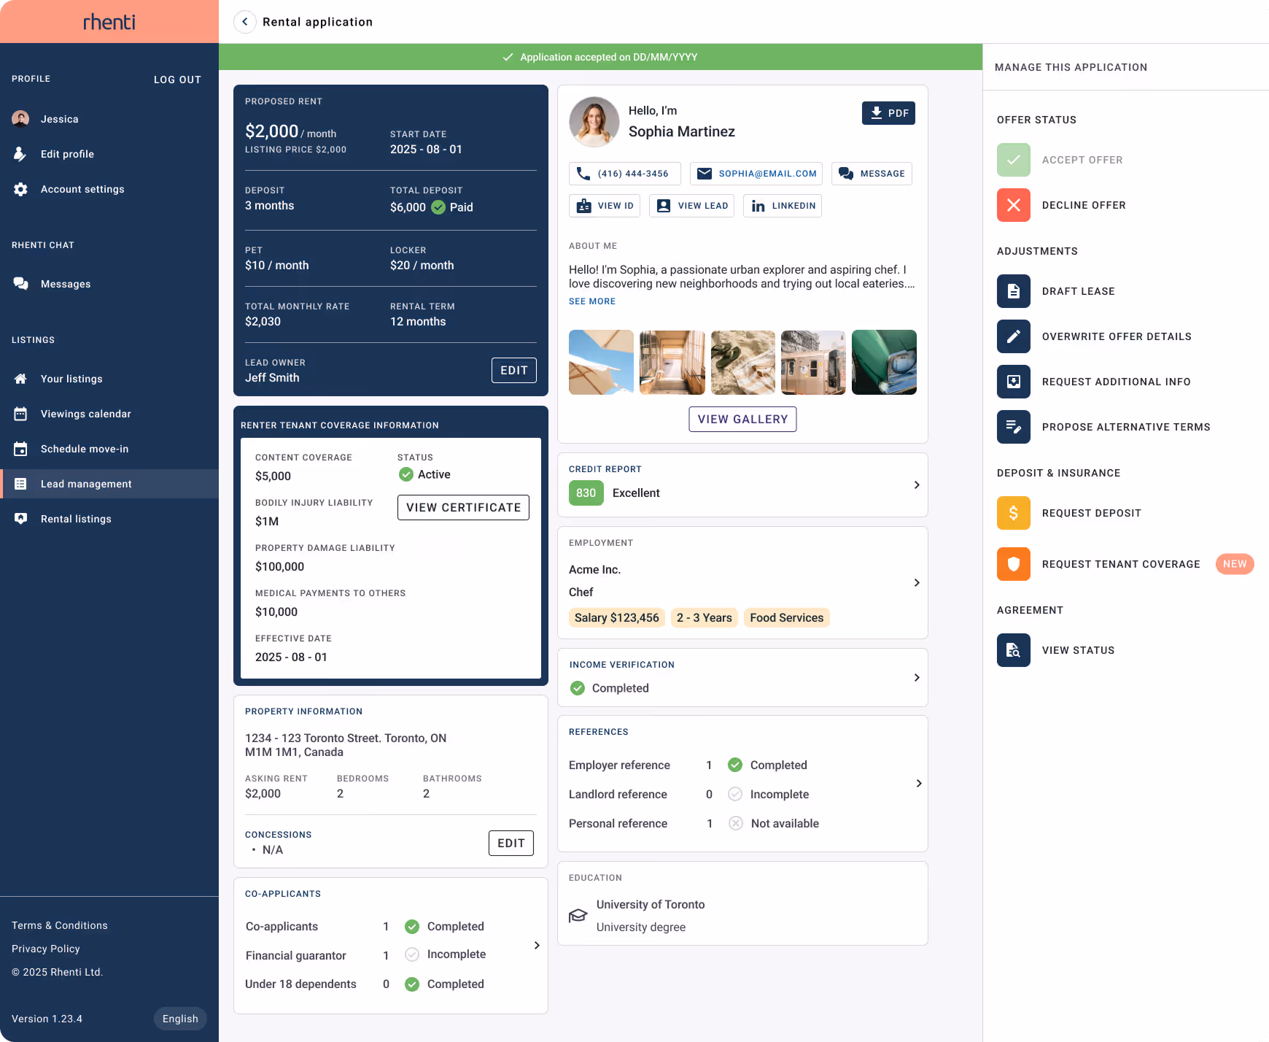
Task: Select Lead management in sidebar menu
Action: 109,484
